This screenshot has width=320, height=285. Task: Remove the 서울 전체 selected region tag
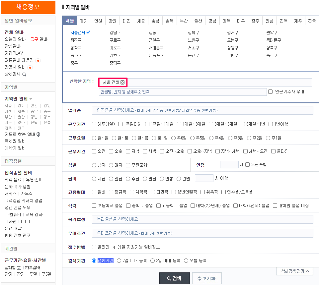(122, 82)
